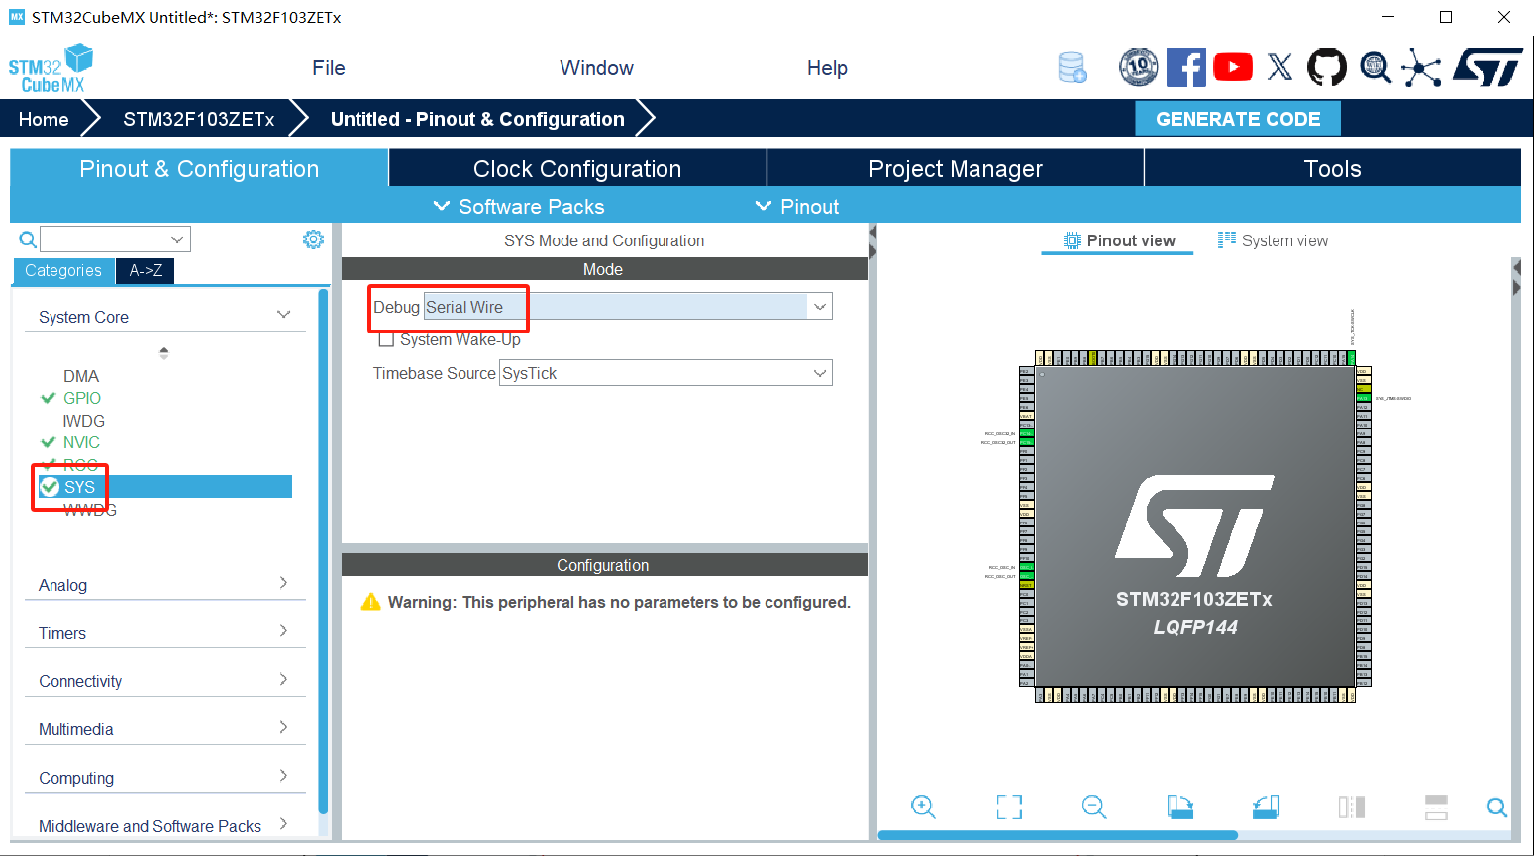Image resolution: width=1534 pixels, height=856 pixels.
Task: Click the peripheral search magnifier icon
Action: pyautogui.click(x=28, y=239)
